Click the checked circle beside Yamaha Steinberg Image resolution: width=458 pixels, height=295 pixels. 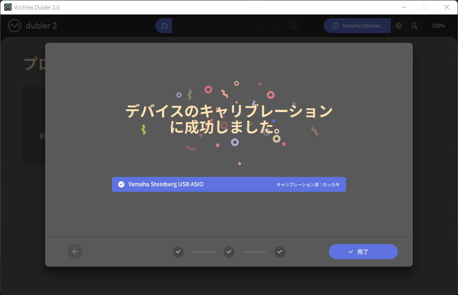tap(121, 184)
